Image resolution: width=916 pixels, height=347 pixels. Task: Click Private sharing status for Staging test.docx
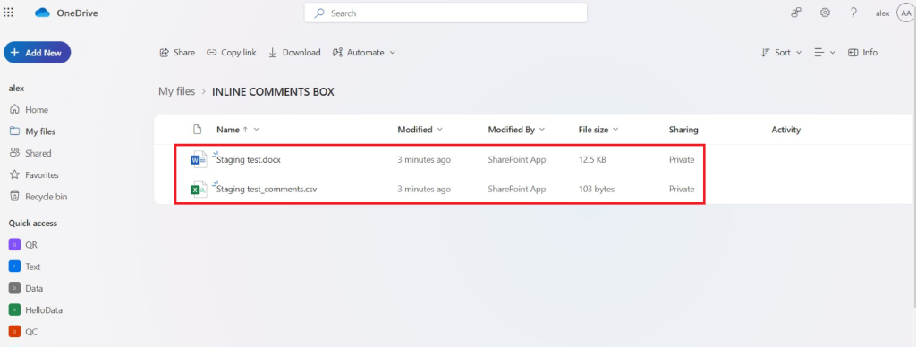[x=682, y=159]
